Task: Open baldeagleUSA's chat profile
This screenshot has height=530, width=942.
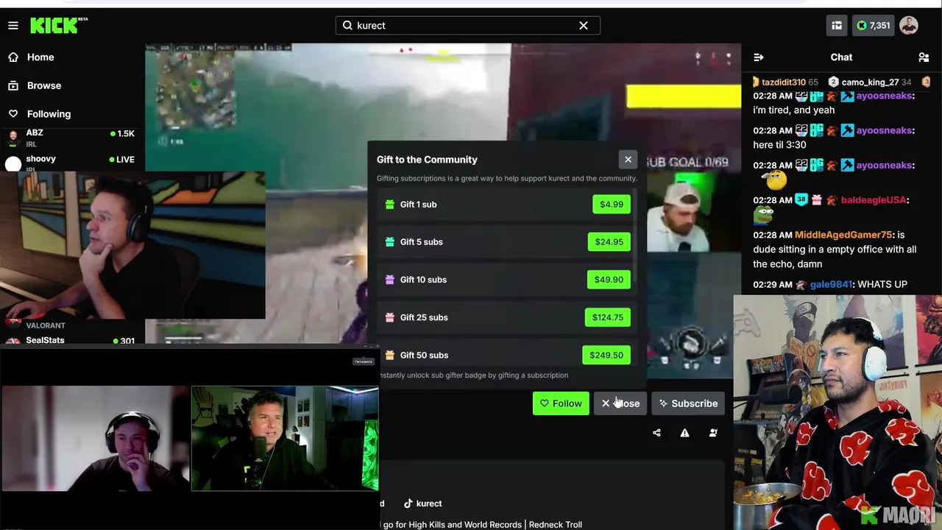Action: coord(874,200)
